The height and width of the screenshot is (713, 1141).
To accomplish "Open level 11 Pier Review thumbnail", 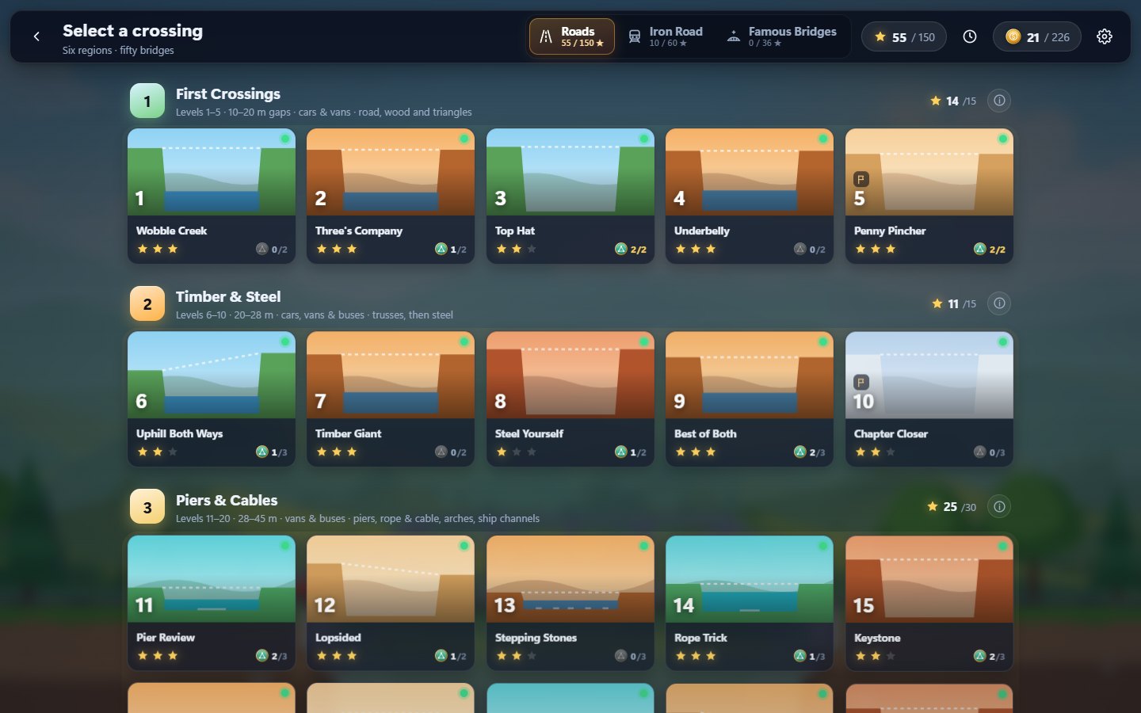I will (x=212, y=578).
